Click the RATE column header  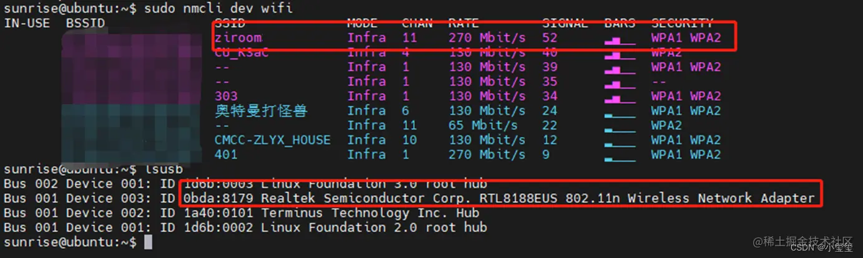pos(463,23)
